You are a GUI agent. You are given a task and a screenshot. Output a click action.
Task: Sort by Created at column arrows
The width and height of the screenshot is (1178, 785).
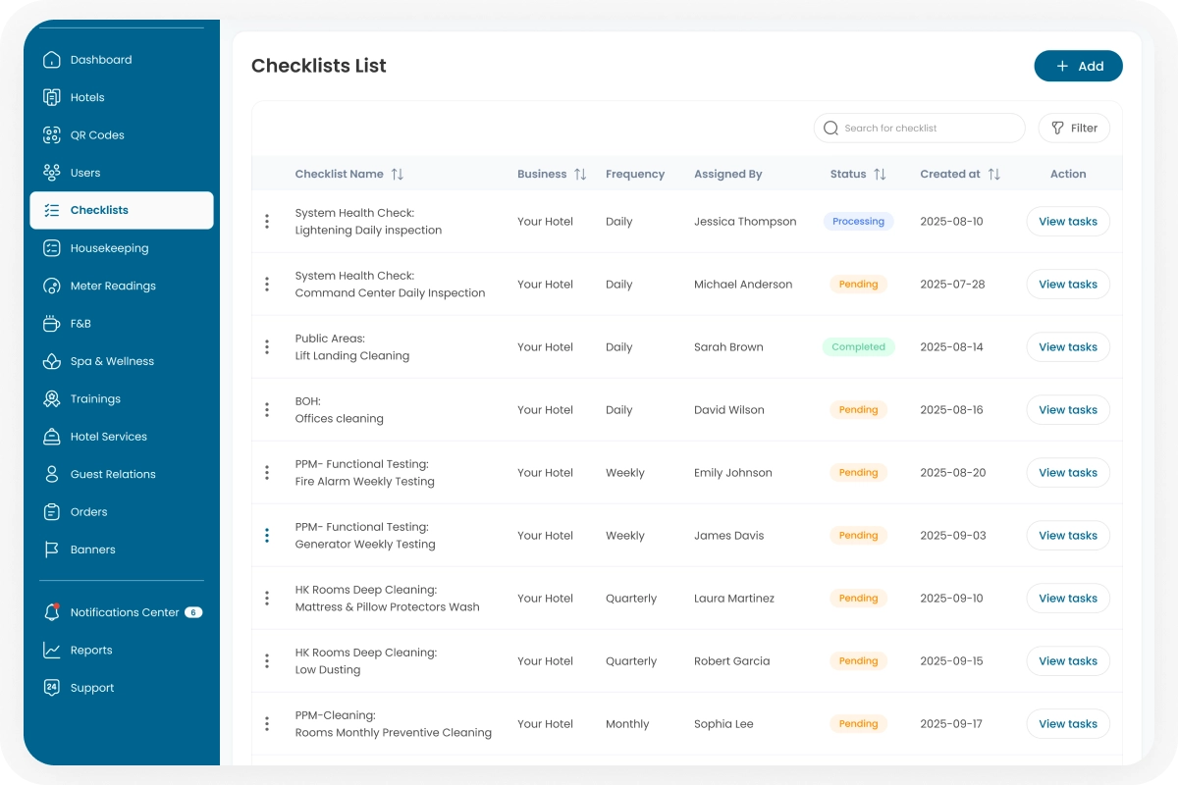tap(993, 174)
